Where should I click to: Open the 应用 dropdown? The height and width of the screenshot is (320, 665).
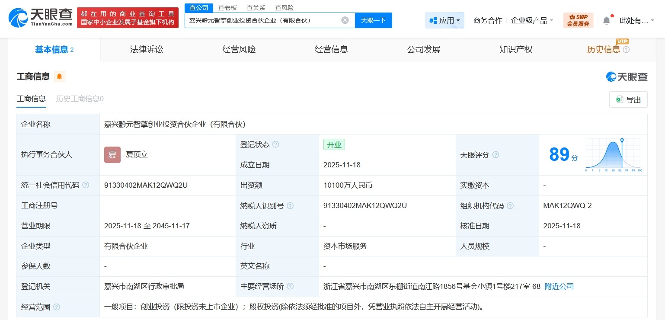coord(444,20)
